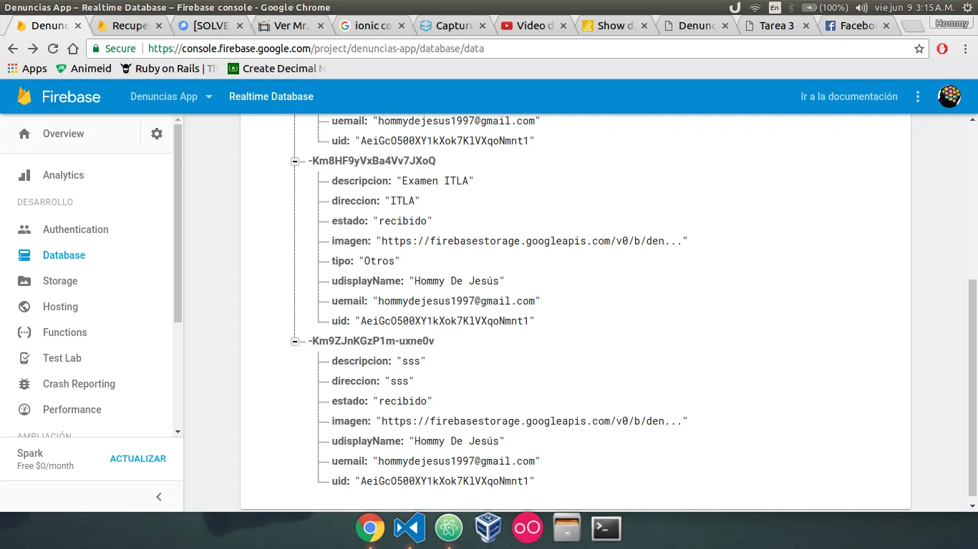Open Home from the browser toolbar
This screenshot has height=549, width=978.
tap(73, 49)
